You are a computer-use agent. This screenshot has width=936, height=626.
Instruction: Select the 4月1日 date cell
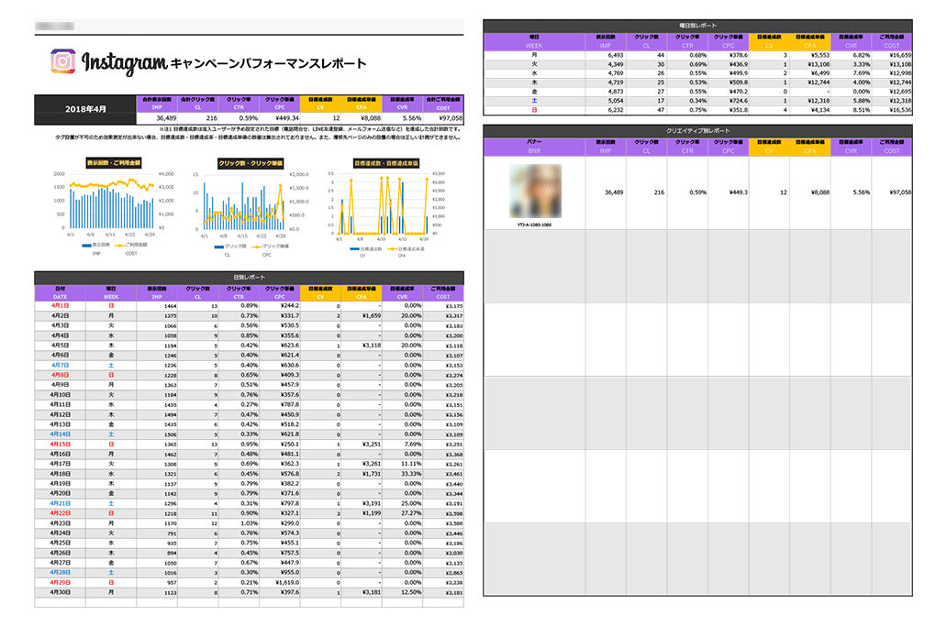pyautogui.click(x=60, y=306)
